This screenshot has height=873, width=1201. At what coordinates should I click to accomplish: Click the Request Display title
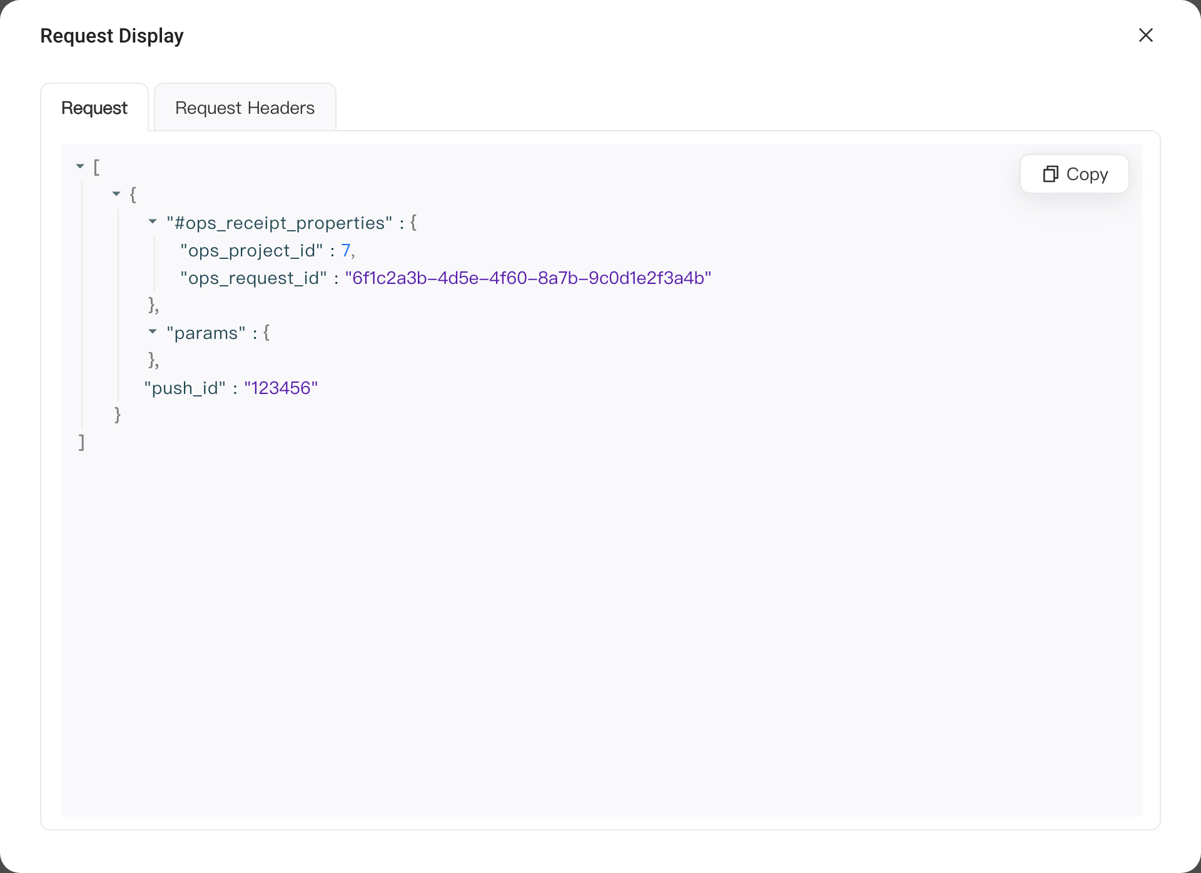(x=112, y=36)
